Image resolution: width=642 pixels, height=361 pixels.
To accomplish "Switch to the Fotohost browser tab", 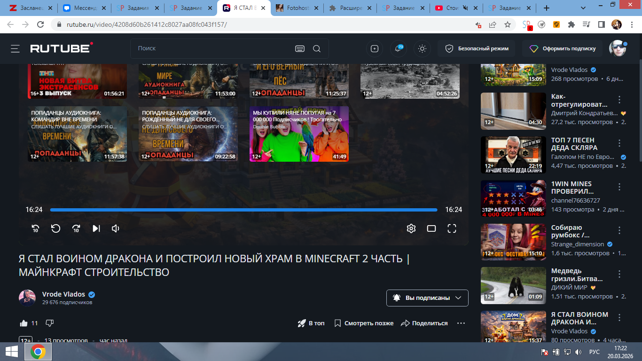I will (298, 8).
